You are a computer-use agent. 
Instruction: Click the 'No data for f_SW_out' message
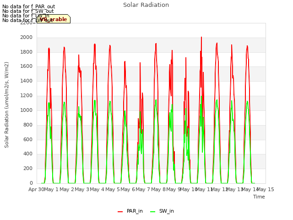(28, 11)
